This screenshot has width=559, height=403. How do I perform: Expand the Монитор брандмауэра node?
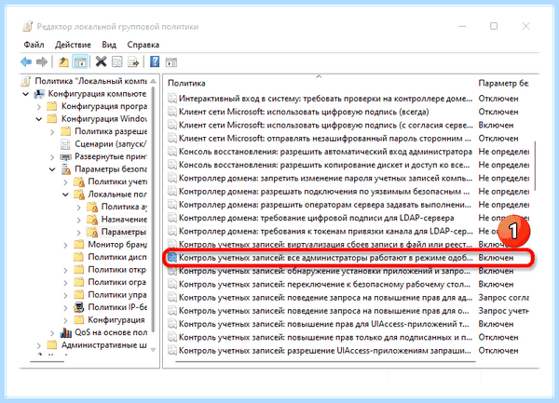[x=65, y=245]
